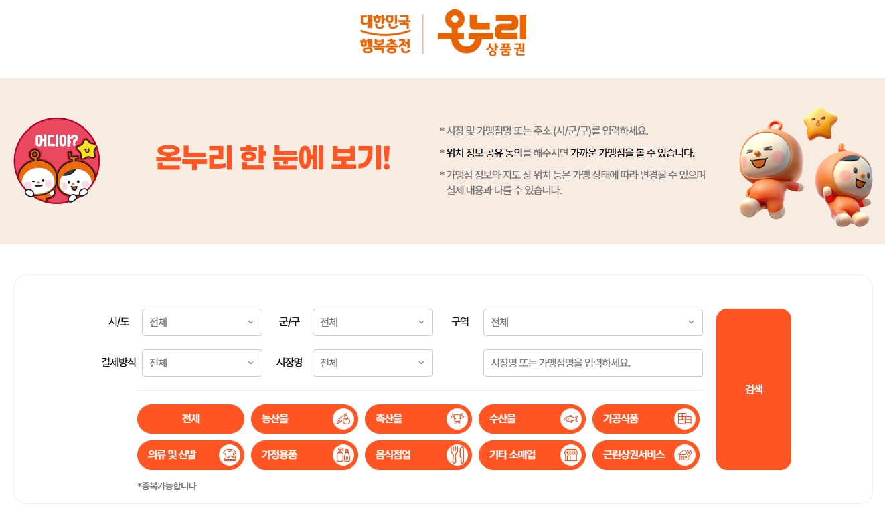Toggle the 가정용품 category filter
The height and width of the screenshot is (510, 885).
click(305, 455)
